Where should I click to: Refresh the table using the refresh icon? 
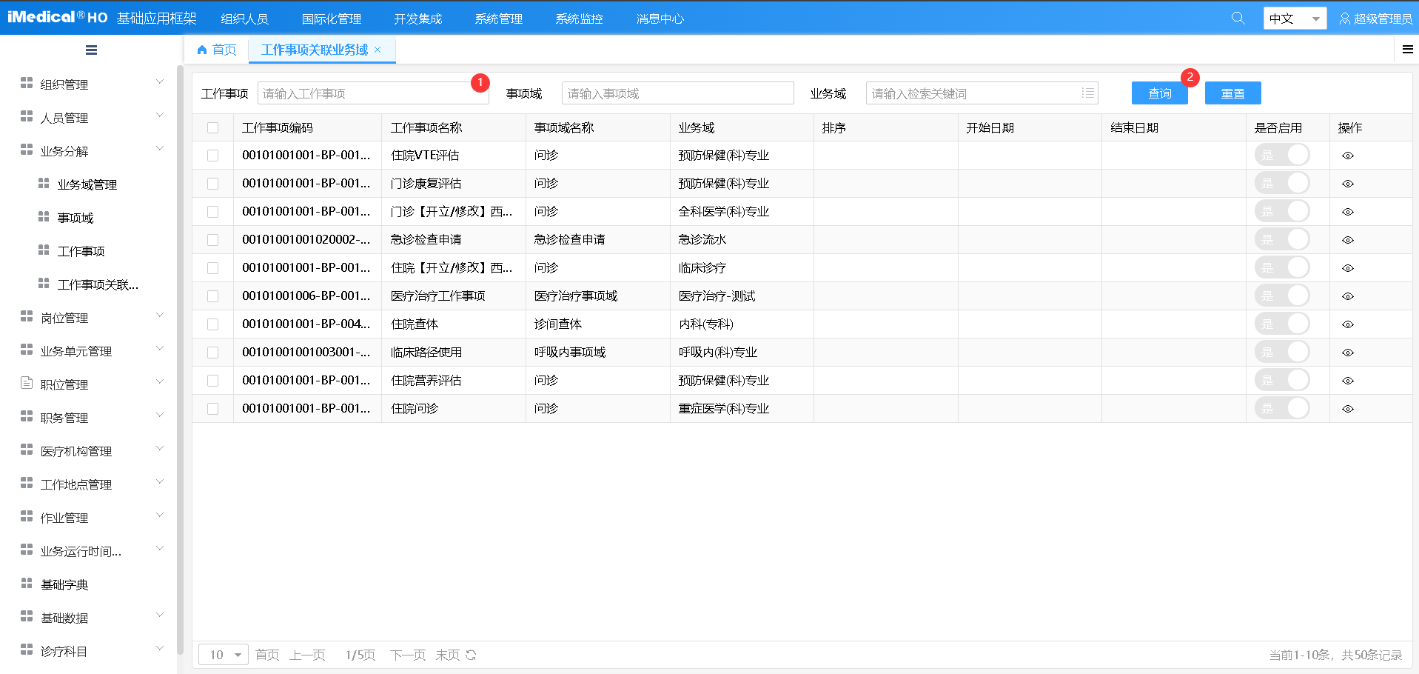coord(472,655)
